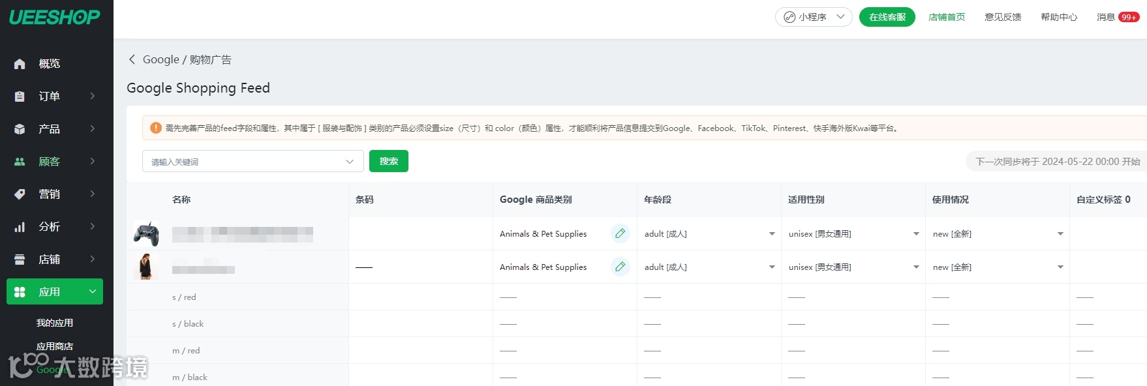Click the Google 商品类别 column header

pos(536,200)
